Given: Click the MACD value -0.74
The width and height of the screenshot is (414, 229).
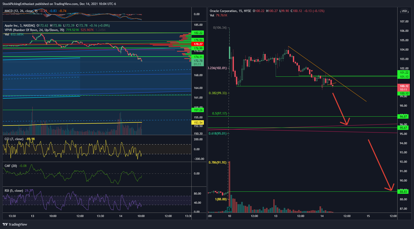Looking at the screenshot, I should [62, 11].
